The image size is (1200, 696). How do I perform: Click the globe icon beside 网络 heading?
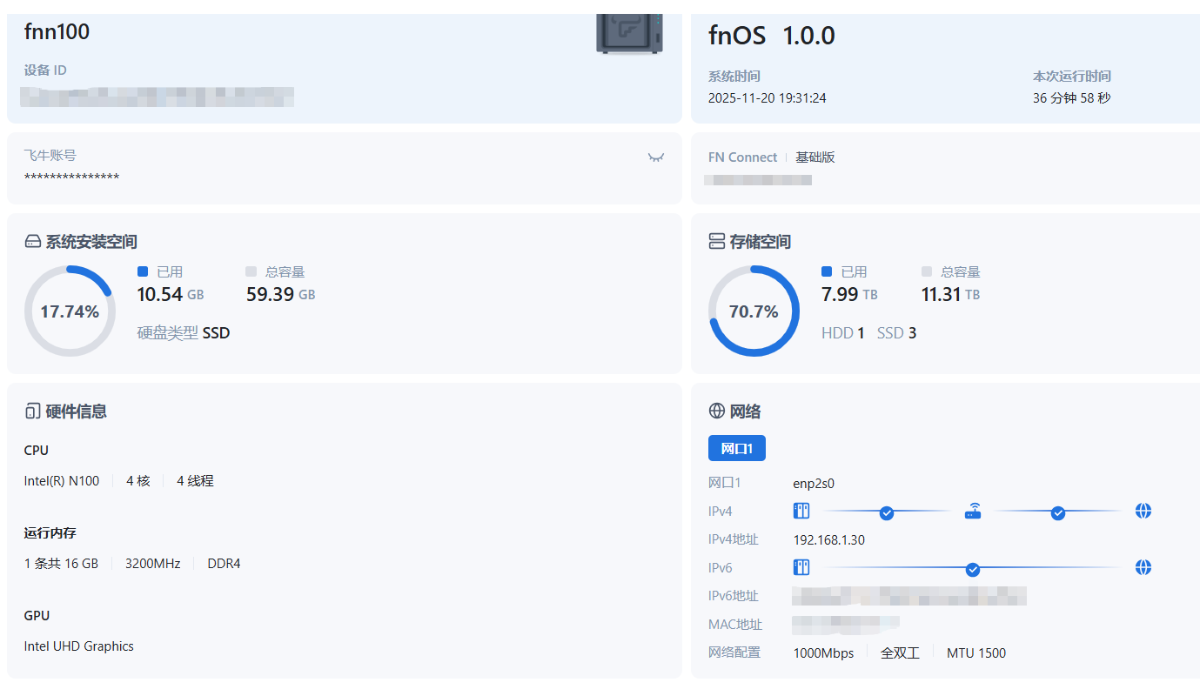(x=717, y=411)
